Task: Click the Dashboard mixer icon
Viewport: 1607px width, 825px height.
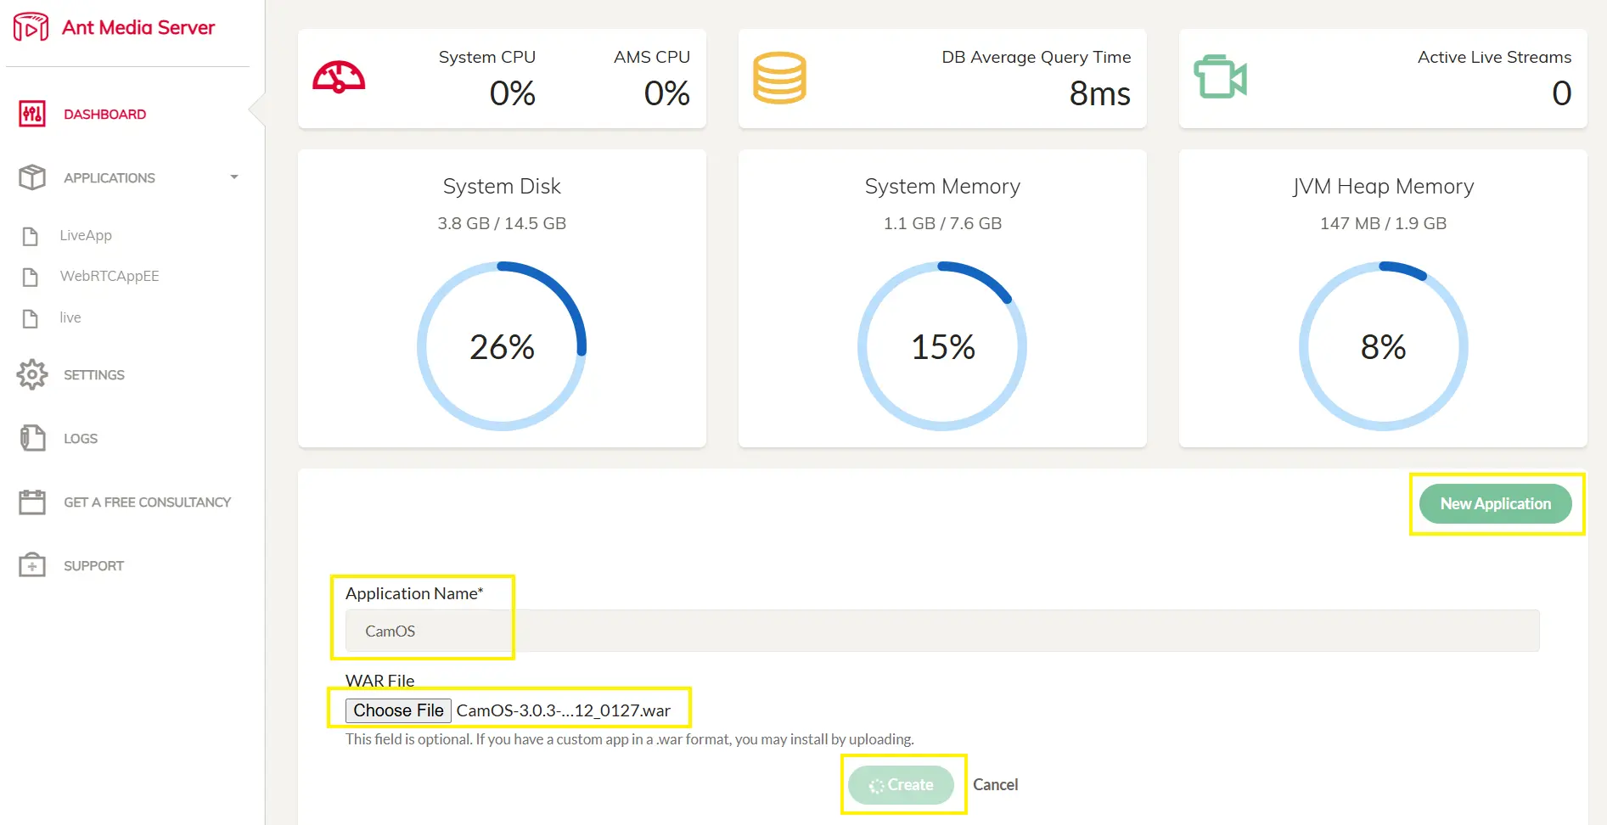Action: (32, 114)
